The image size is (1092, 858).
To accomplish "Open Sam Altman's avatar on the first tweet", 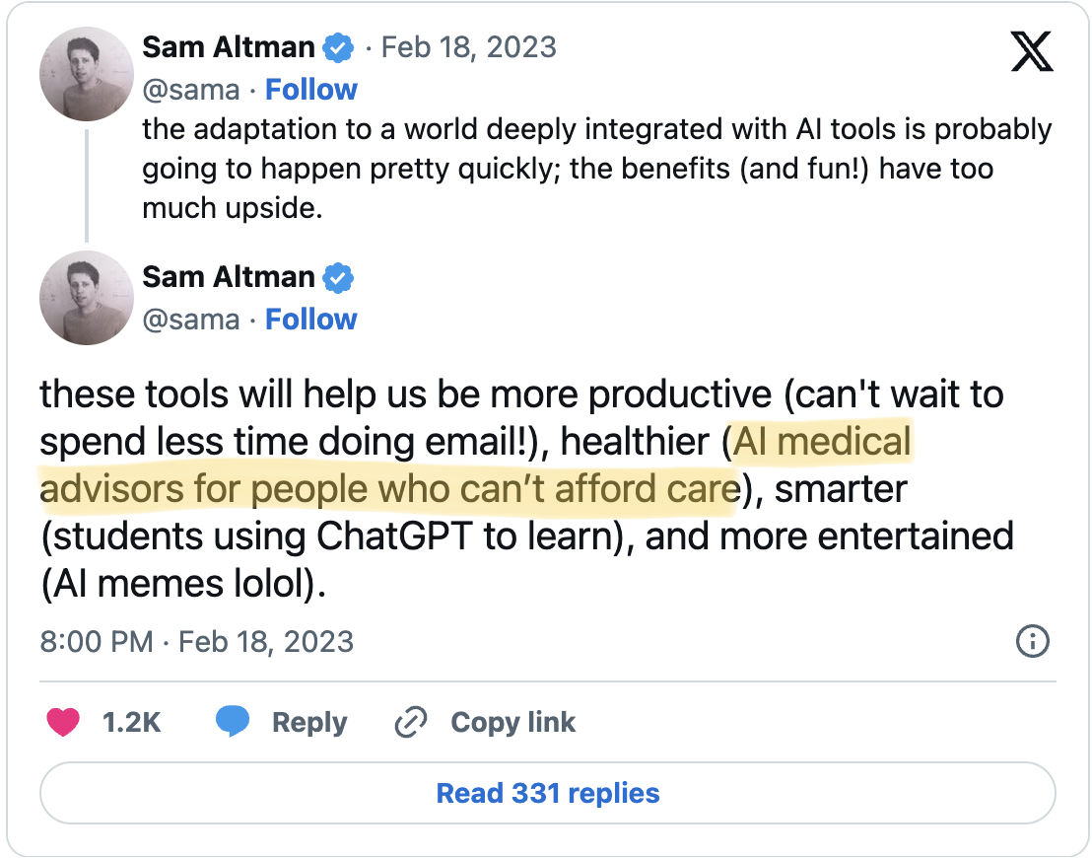I will [86, 74].
